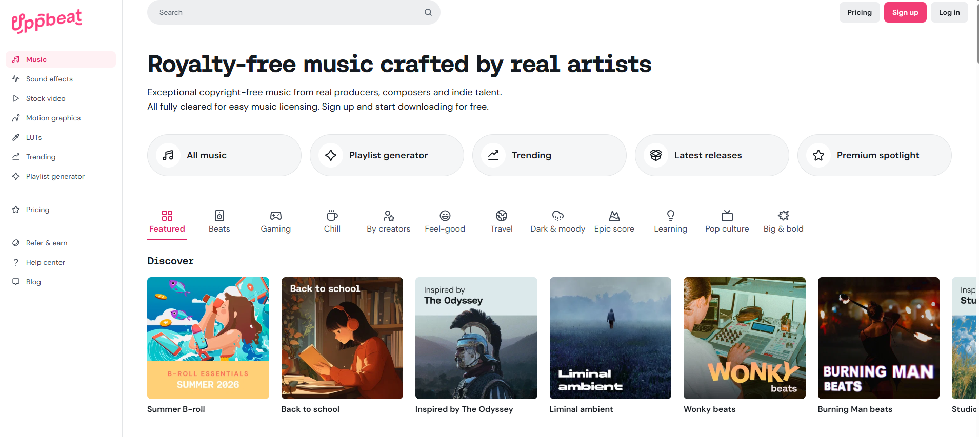Open the Playlist generator card
Screen dimensions: 979x437
[387, 155]
